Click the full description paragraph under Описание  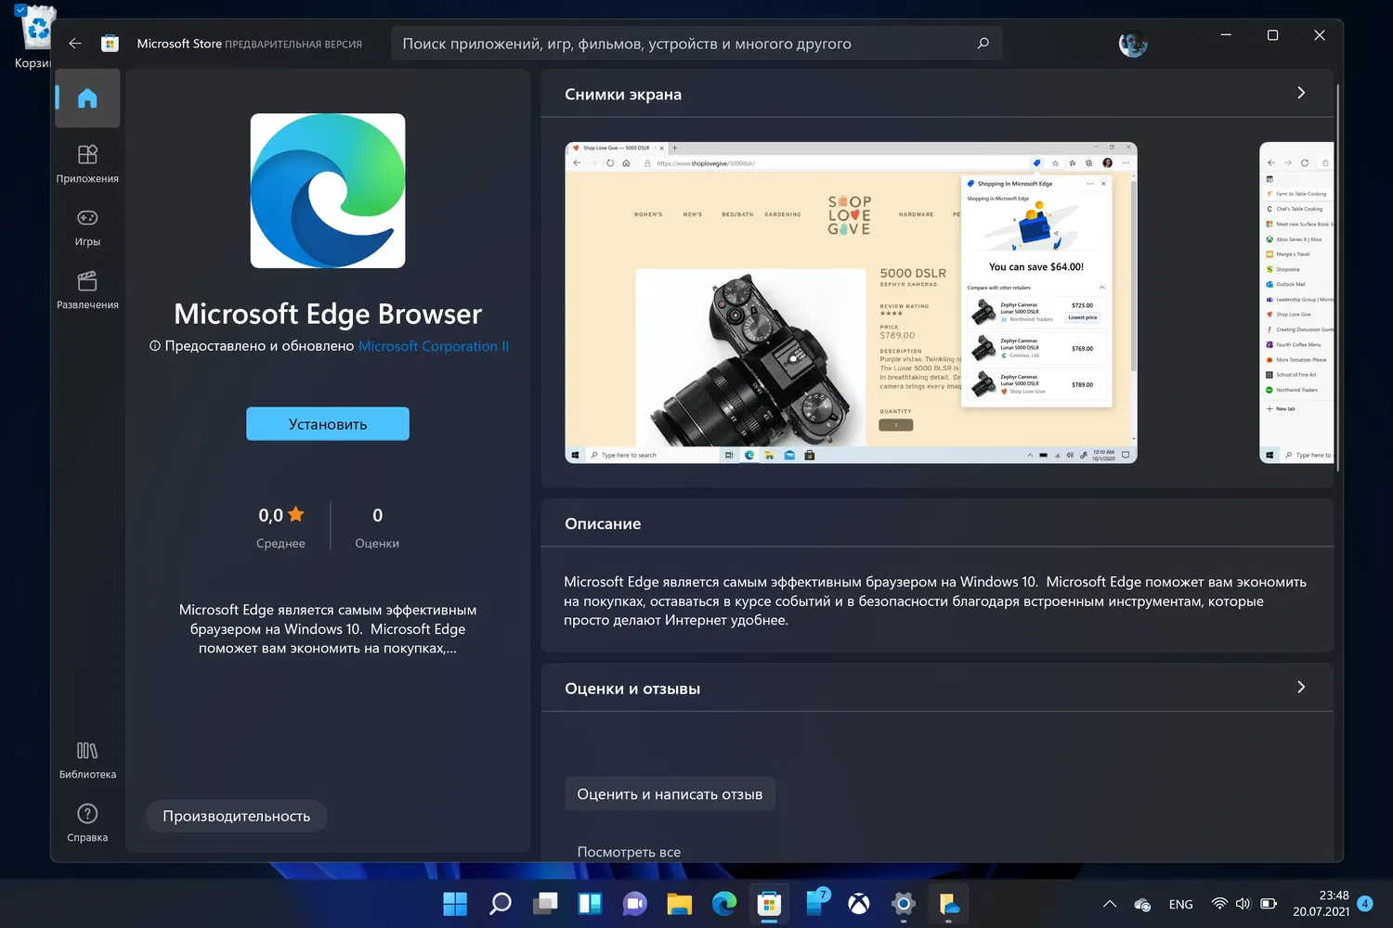point(935,601)
